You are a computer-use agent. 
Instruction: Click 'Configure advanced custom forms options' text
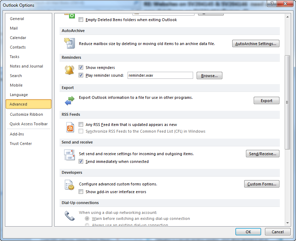point(118,184)
